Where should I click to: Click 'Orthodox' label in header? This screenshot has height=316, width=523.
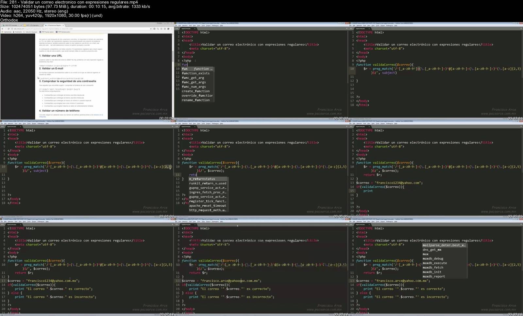(x=9, y=20)
